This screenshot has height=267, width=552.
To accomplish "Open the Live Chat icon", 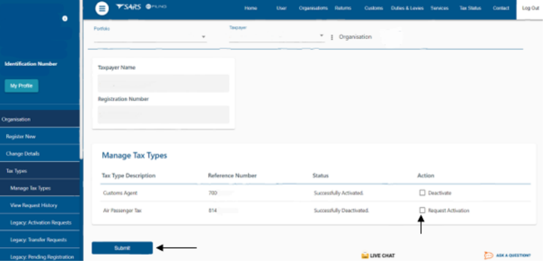I will 365,255.
